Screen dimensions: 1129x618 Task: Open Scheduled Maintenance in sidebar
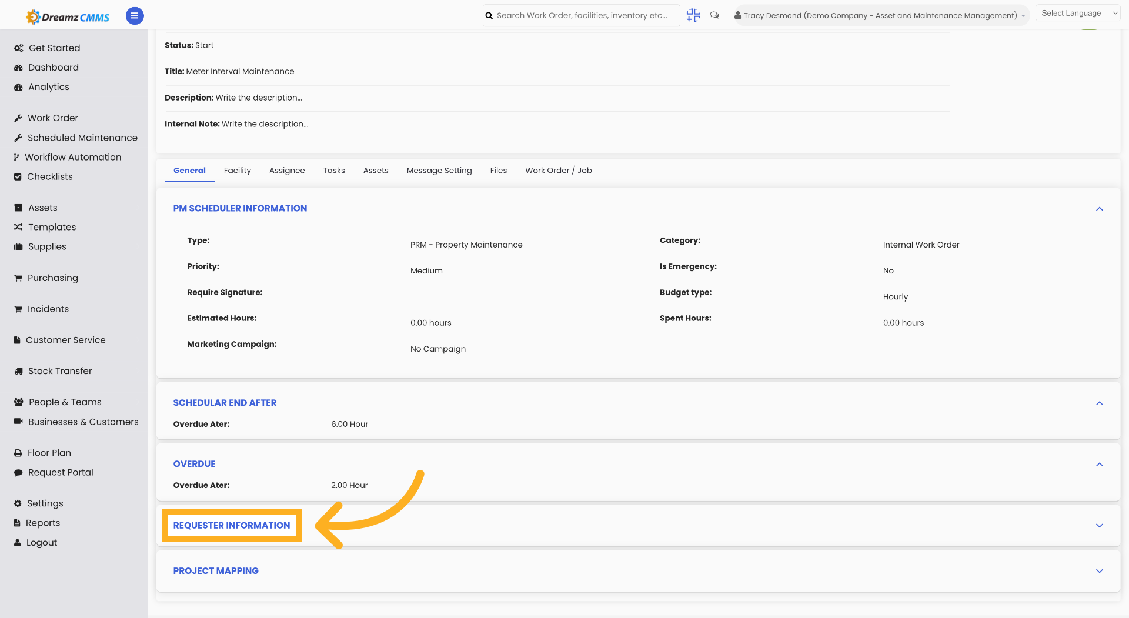(x=82, y=138)
